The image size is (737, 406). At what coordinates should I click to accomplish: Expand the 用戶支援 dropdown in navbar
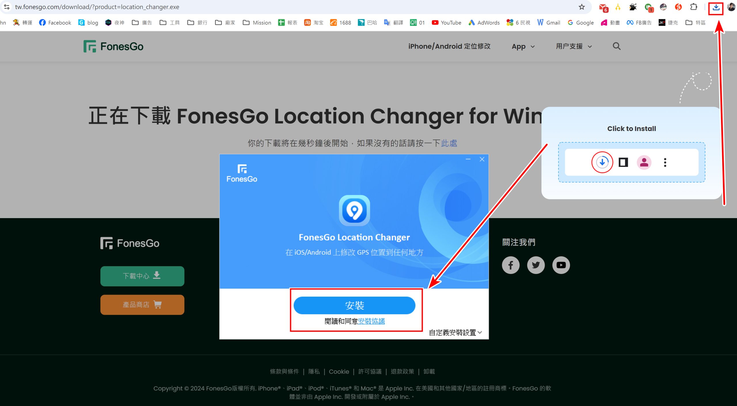575,46
